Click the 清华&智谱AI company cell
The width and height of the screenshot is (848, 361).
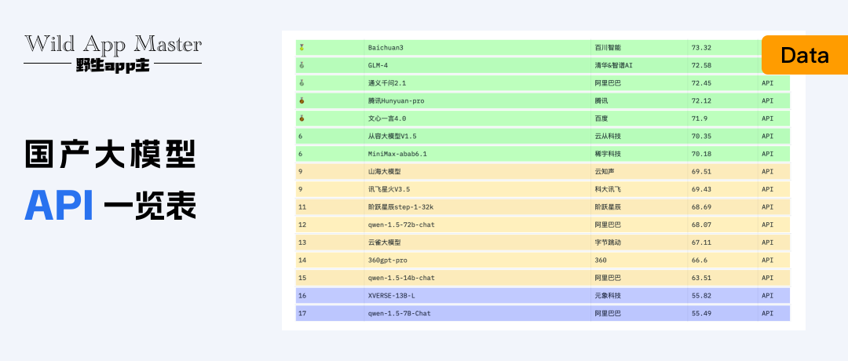click(613, 65)
